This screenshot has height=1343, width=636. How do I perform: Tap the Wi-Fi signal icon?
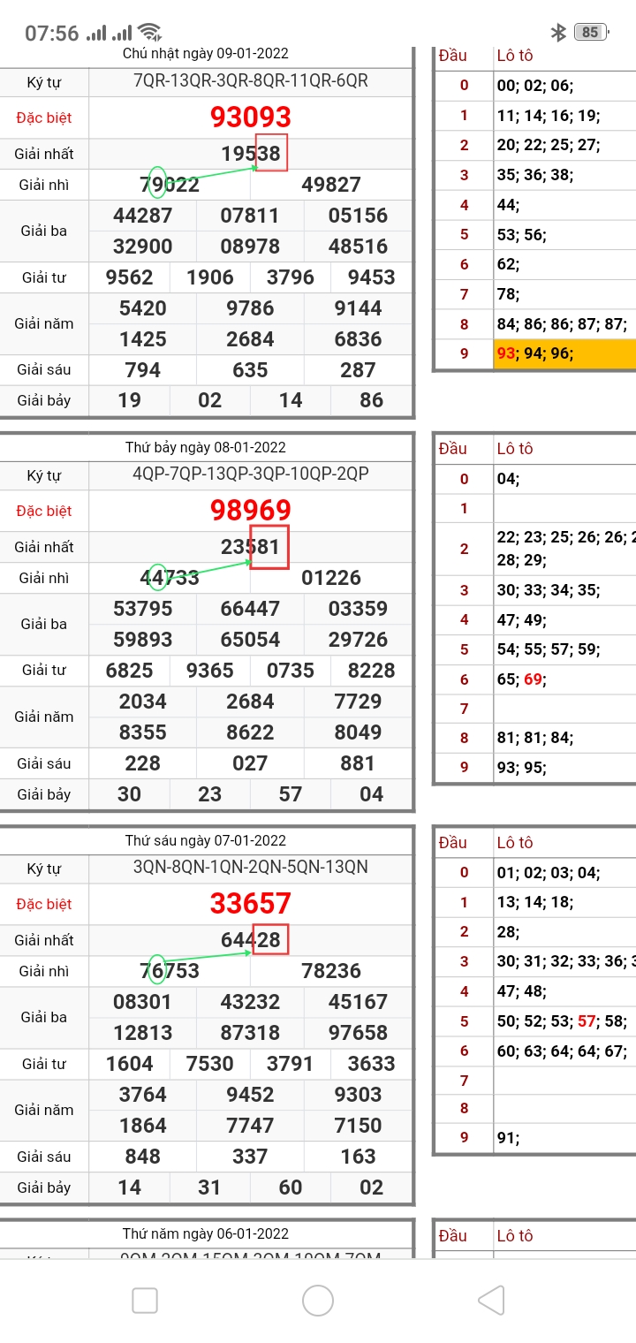point(151,33)
